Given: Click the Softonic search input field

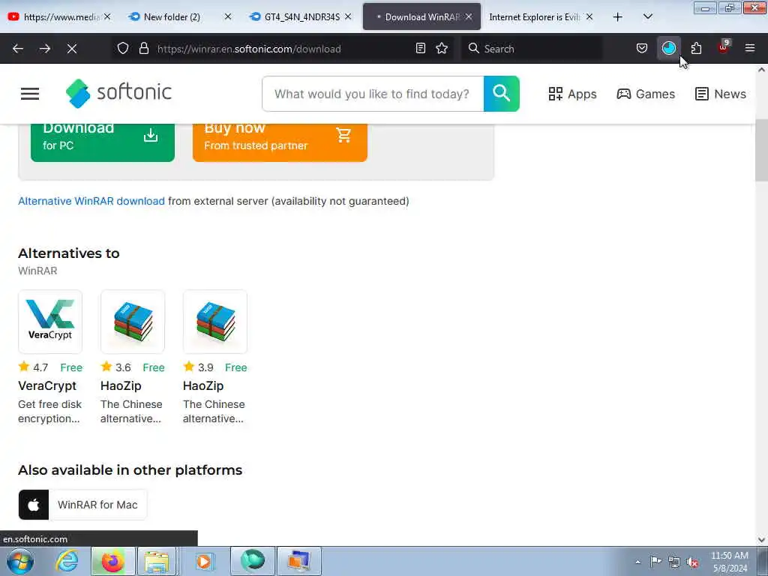Looking at the screenshot, I should click(373, 94).
